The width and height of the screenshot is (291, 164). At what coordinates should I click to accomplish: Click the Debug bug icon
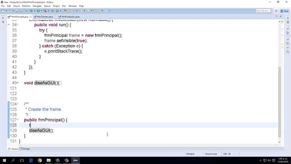coord(31,11)
